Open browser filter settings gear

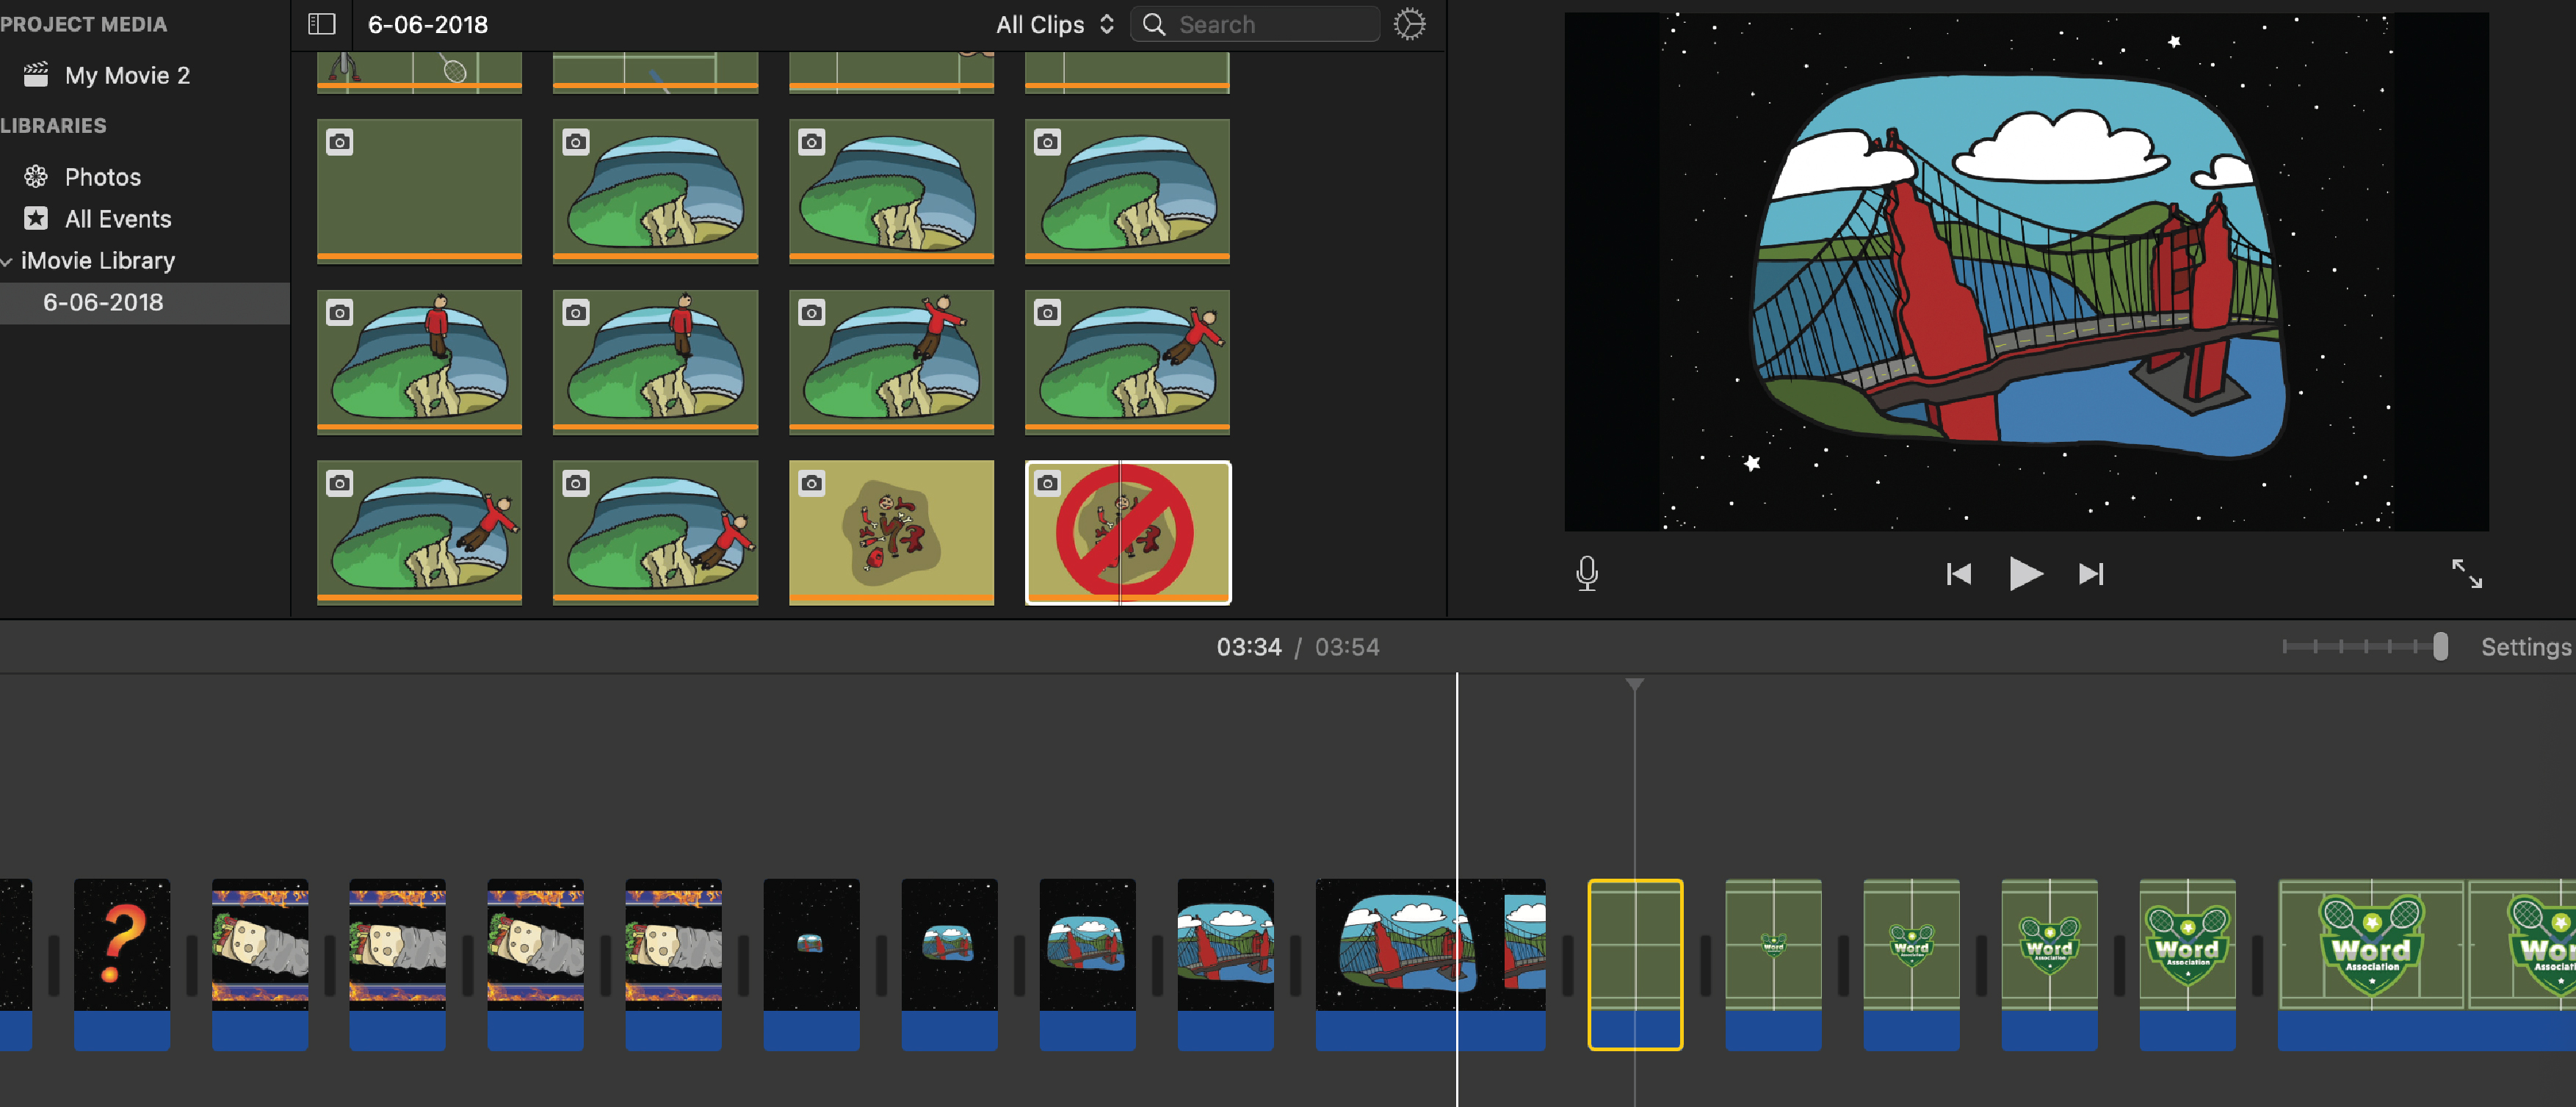point(1409,24)
